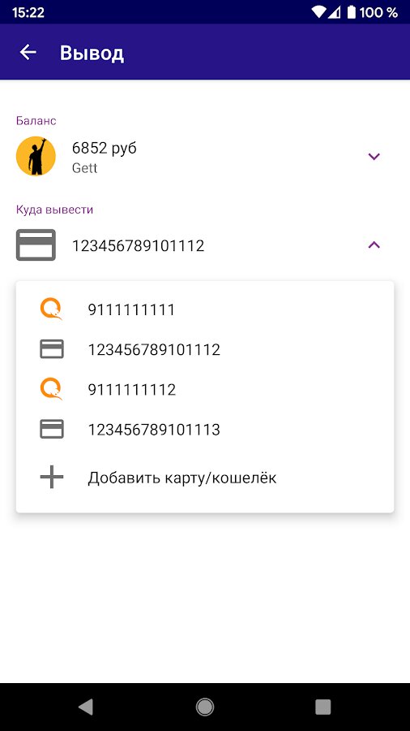This screenshot has height=731, width=410.
Task: Open the 6852 руб Gett balance selector
Action: coord(204,156)
